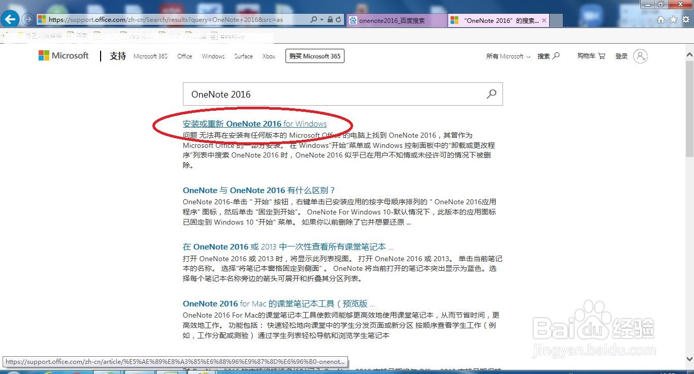Open the Windows nav item
The image size is (694, 374).
point(213,56)
